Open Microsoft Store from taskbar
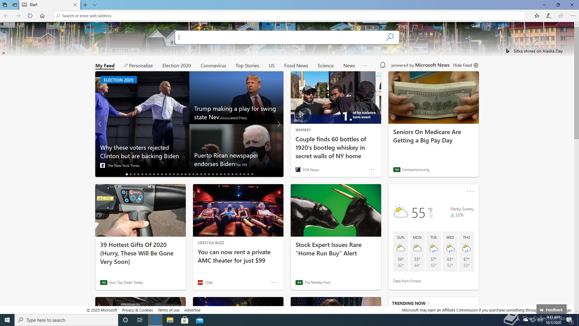Screen dimensions: 579x326 [185, 320]
